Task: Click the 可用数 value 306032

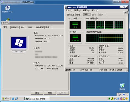Action: [120, 50]
